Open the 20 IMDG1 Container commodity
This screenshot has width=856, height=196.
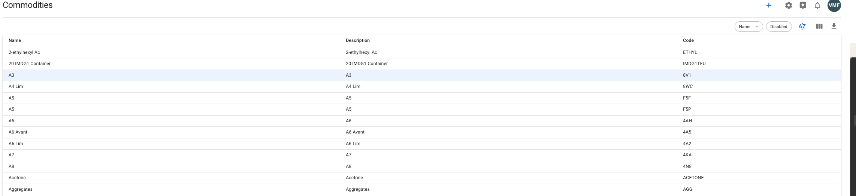pyautogui.click(x=30, y=64)
